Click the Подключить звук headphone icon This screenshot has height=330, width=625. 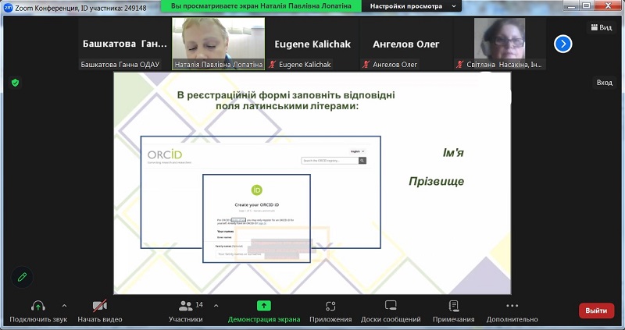click(37, 306)
